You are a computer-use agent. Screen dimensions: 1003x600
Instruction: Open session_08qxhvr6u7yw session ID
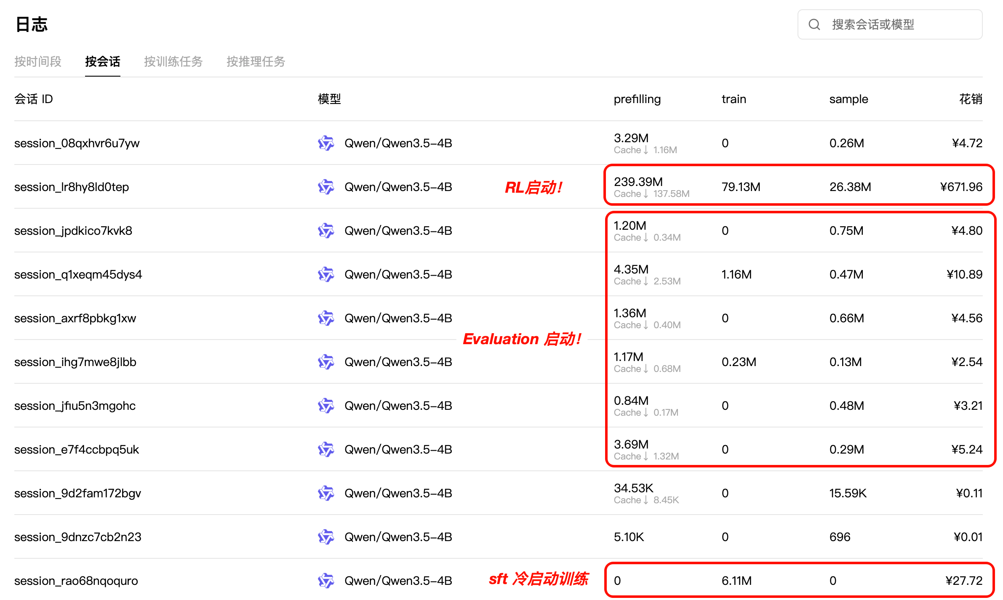pyautogui.click(x=77, y=143)
